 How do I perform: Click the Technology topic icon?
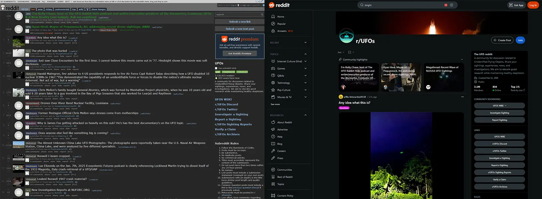pos(273,83)
